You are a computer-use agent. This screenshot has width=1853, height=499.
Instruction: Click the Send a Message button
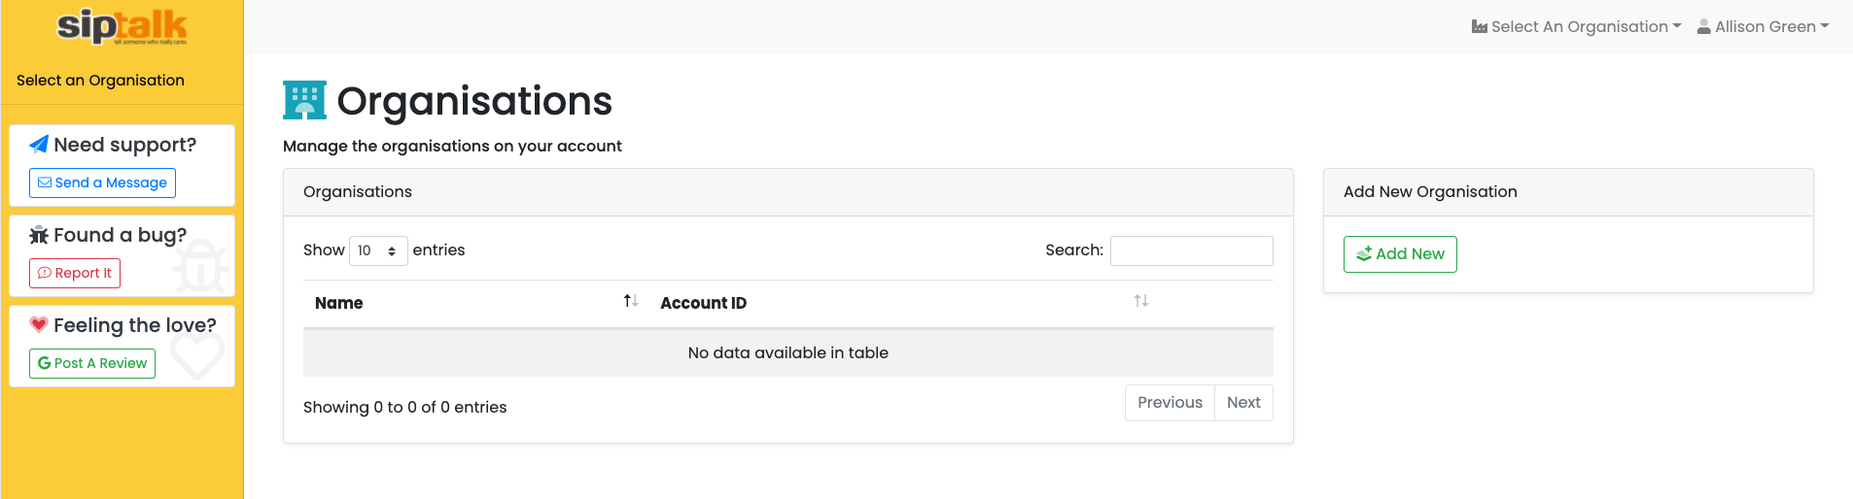click(102, 183)
